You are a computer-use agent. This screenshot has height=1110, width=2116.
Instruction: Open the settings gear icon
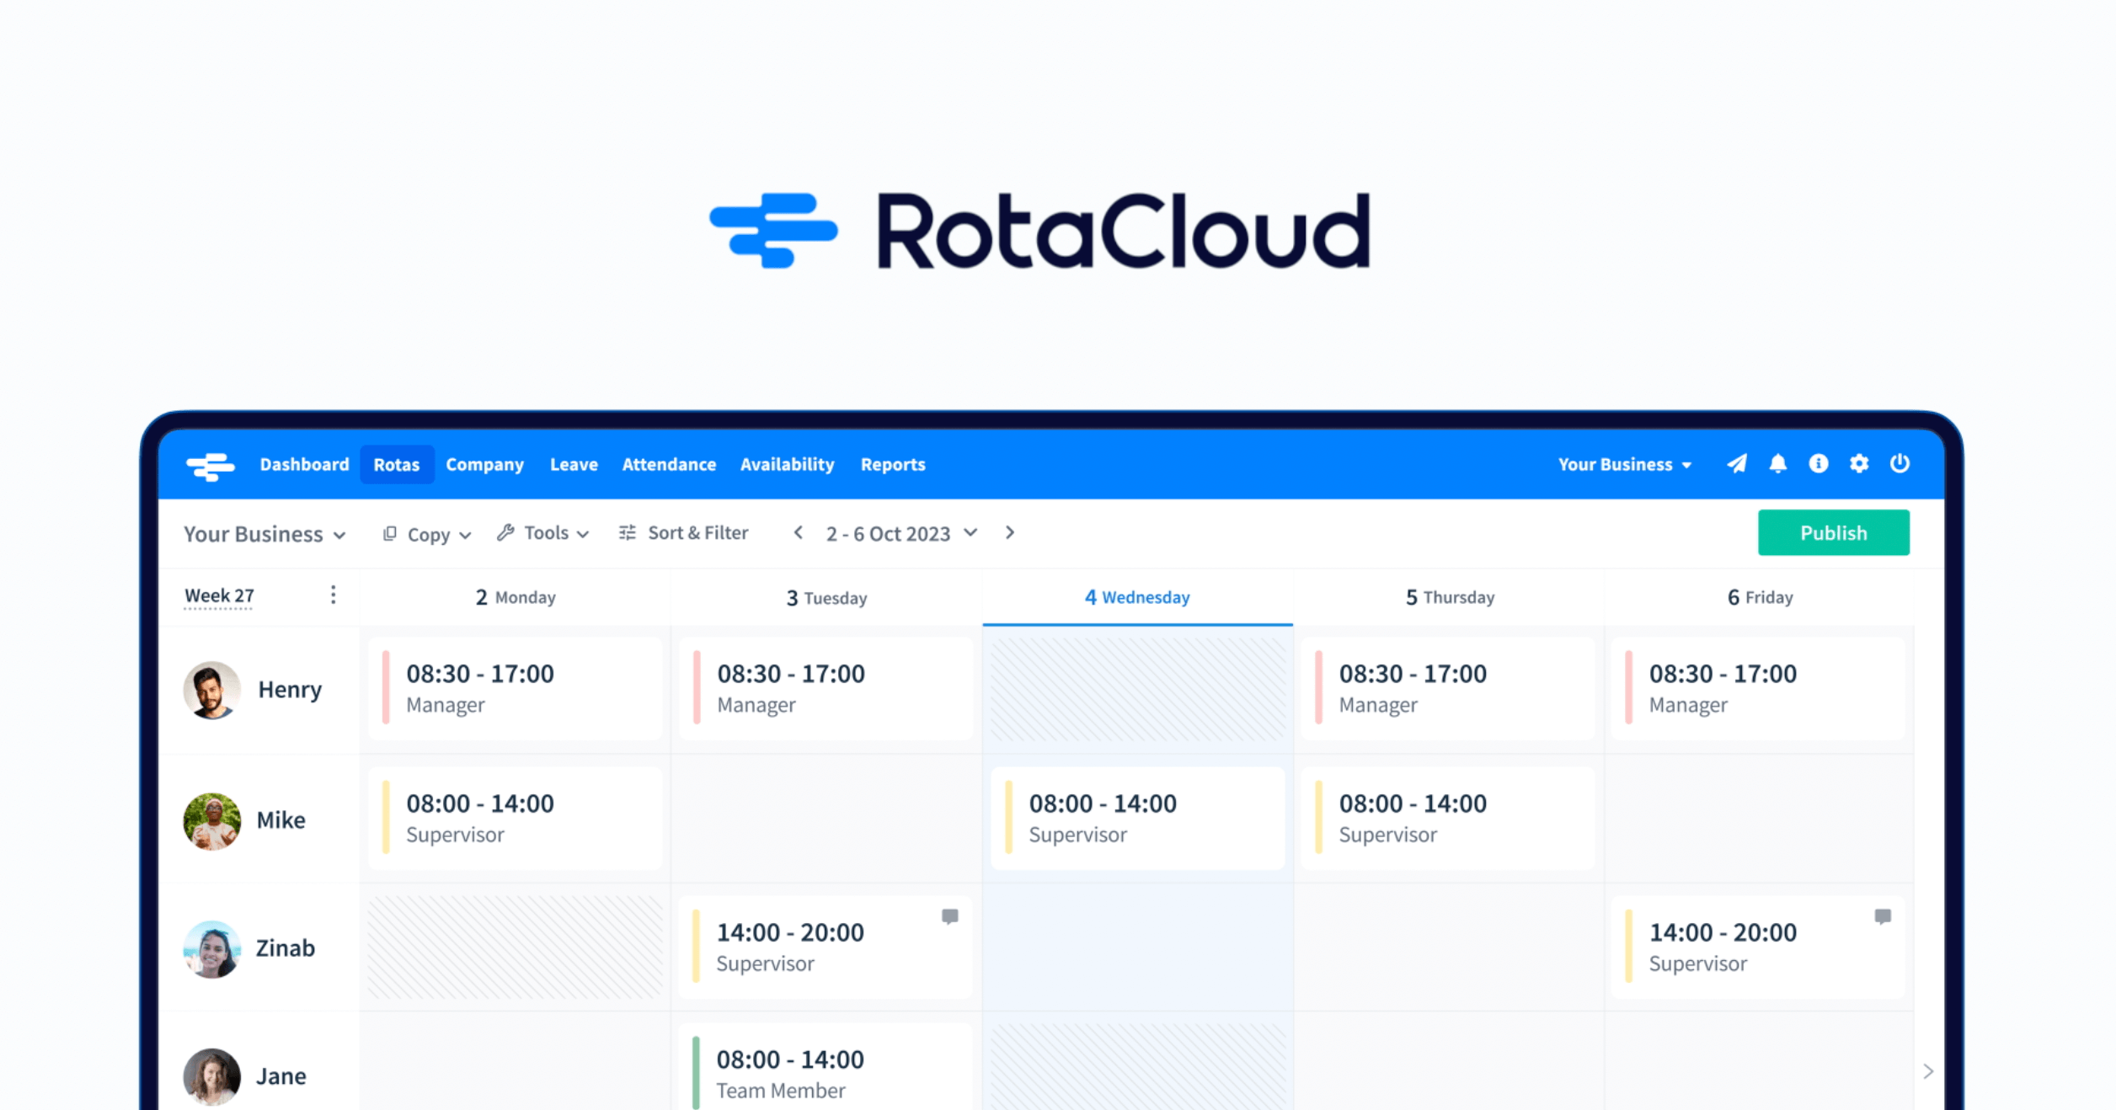tap(1858, 464)
